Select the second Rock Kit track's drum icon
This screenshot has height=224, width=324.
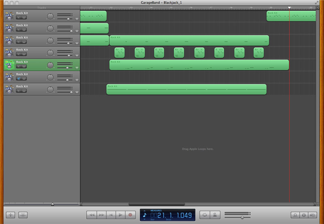[x=9, y=28]
